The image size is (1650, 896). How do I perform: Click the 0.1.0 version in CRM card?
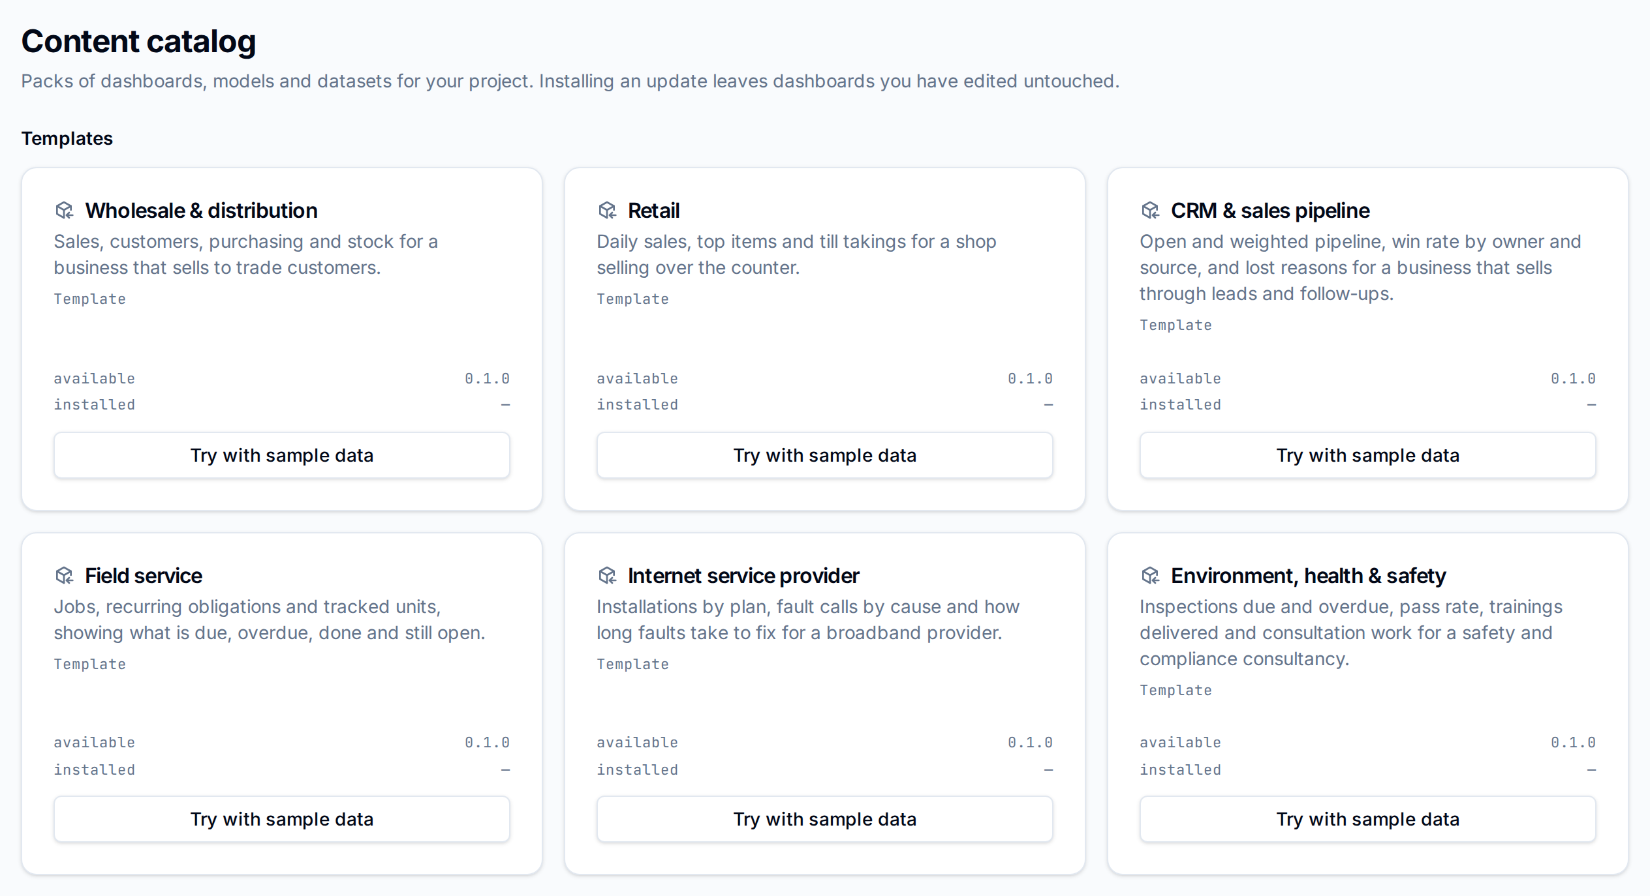coord(1573,378)
